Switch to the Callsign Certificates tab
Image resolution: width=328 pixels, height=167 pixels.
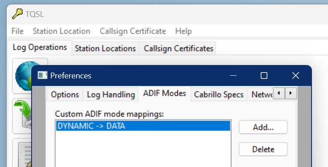point(178,49)
